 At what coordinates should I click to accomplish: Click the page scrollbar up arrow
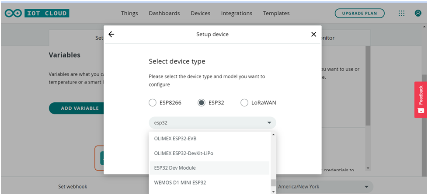coord(425,27)
